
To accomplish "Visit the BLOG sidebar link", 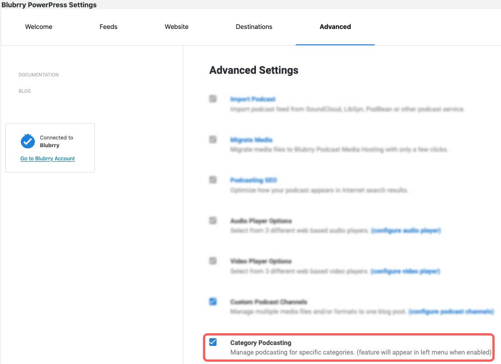I will (x=24, y=91).
